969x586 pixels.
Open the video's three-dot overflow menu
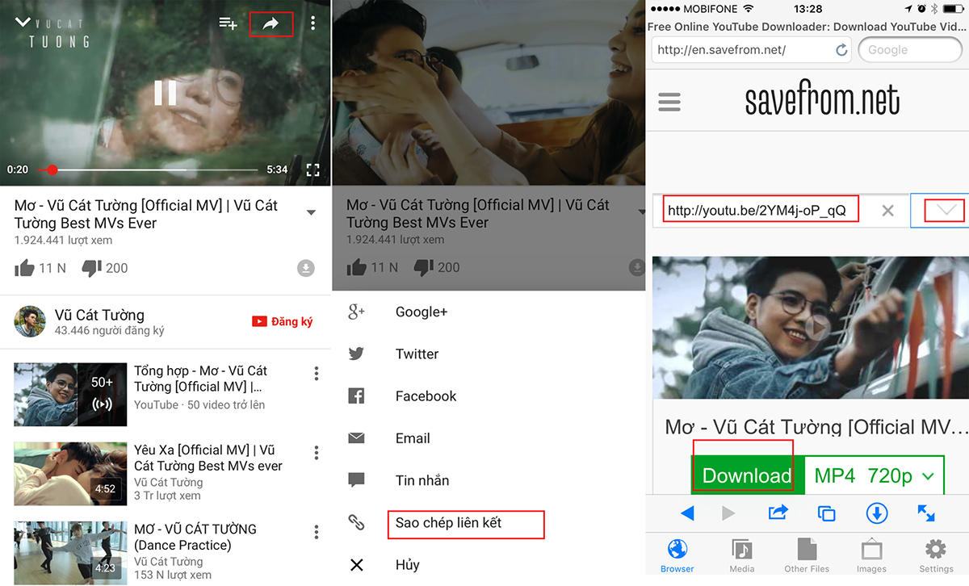(x=313, y=23)
